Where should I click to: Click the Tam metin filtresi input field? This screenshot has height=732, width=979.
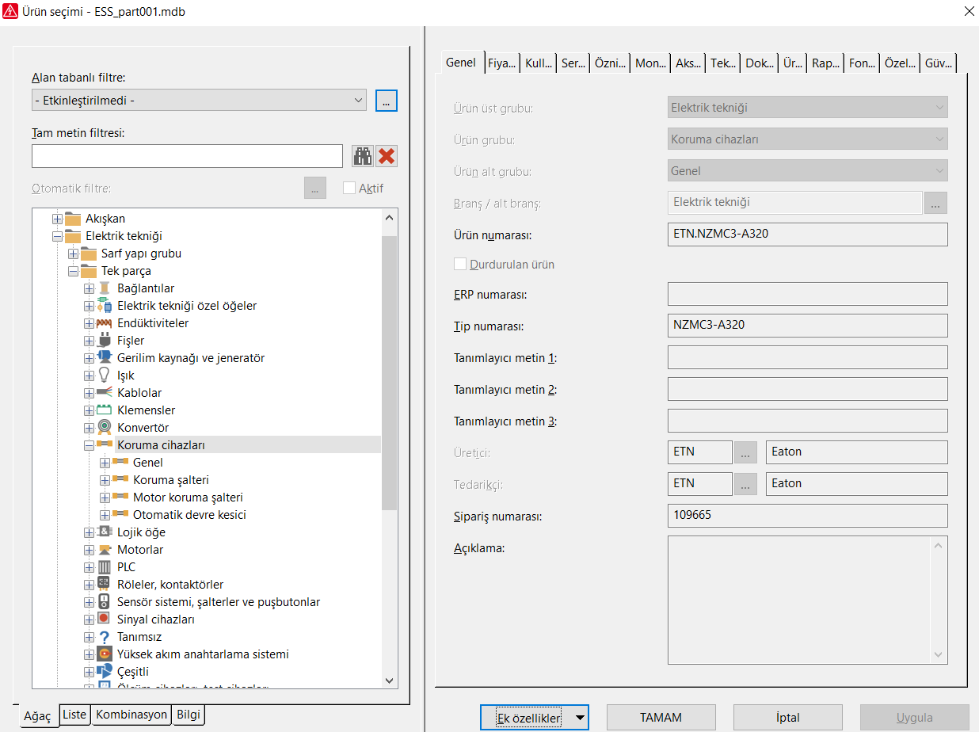(188, 156)
